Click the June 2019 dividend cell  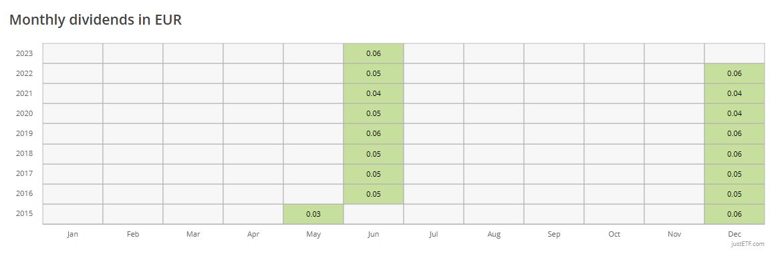[x=373, y=134]
